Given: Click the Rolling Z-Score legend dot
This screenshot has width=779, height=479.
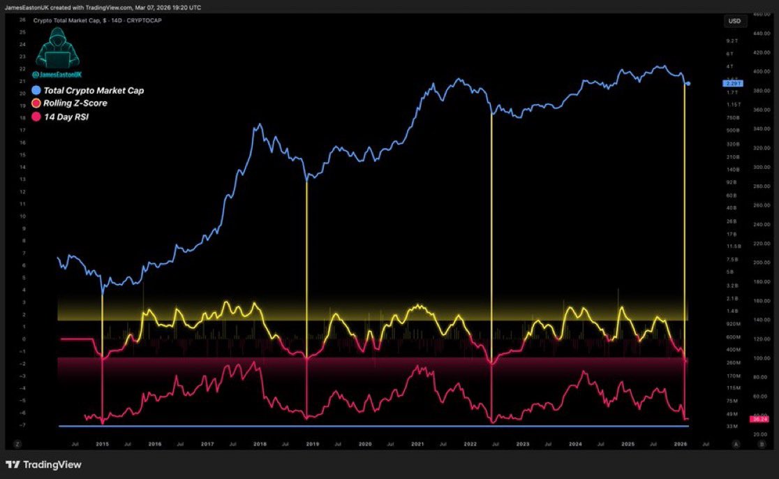Looking at the screenshot, I should point(36,103).
